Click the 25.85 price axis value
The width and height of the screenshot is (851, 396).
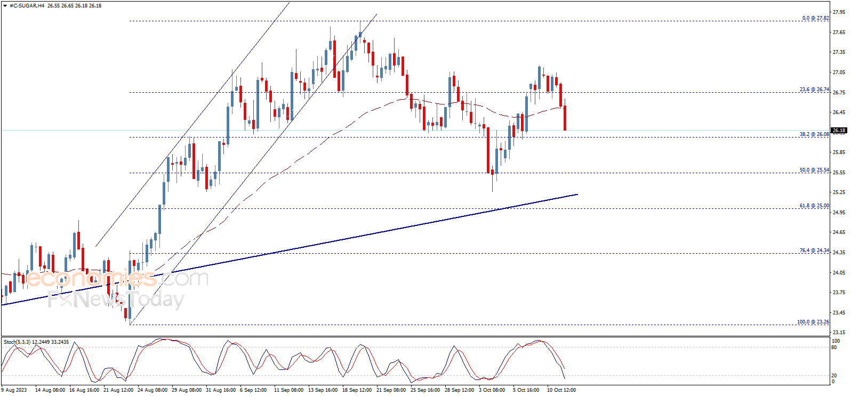pyautogui.click(x=839, y=152)
